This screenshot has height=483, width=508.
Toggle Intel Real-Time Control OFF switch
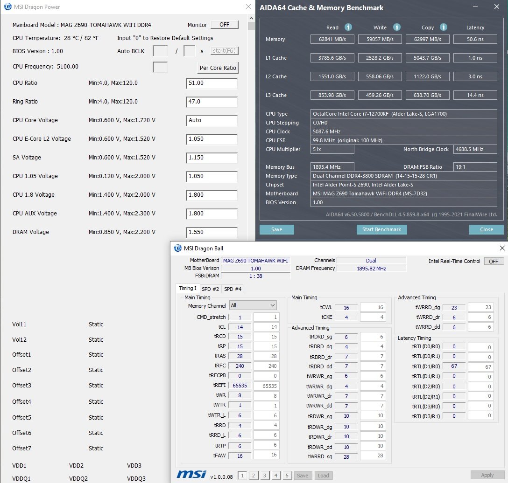pyautogui.click(x=494, y=261)
